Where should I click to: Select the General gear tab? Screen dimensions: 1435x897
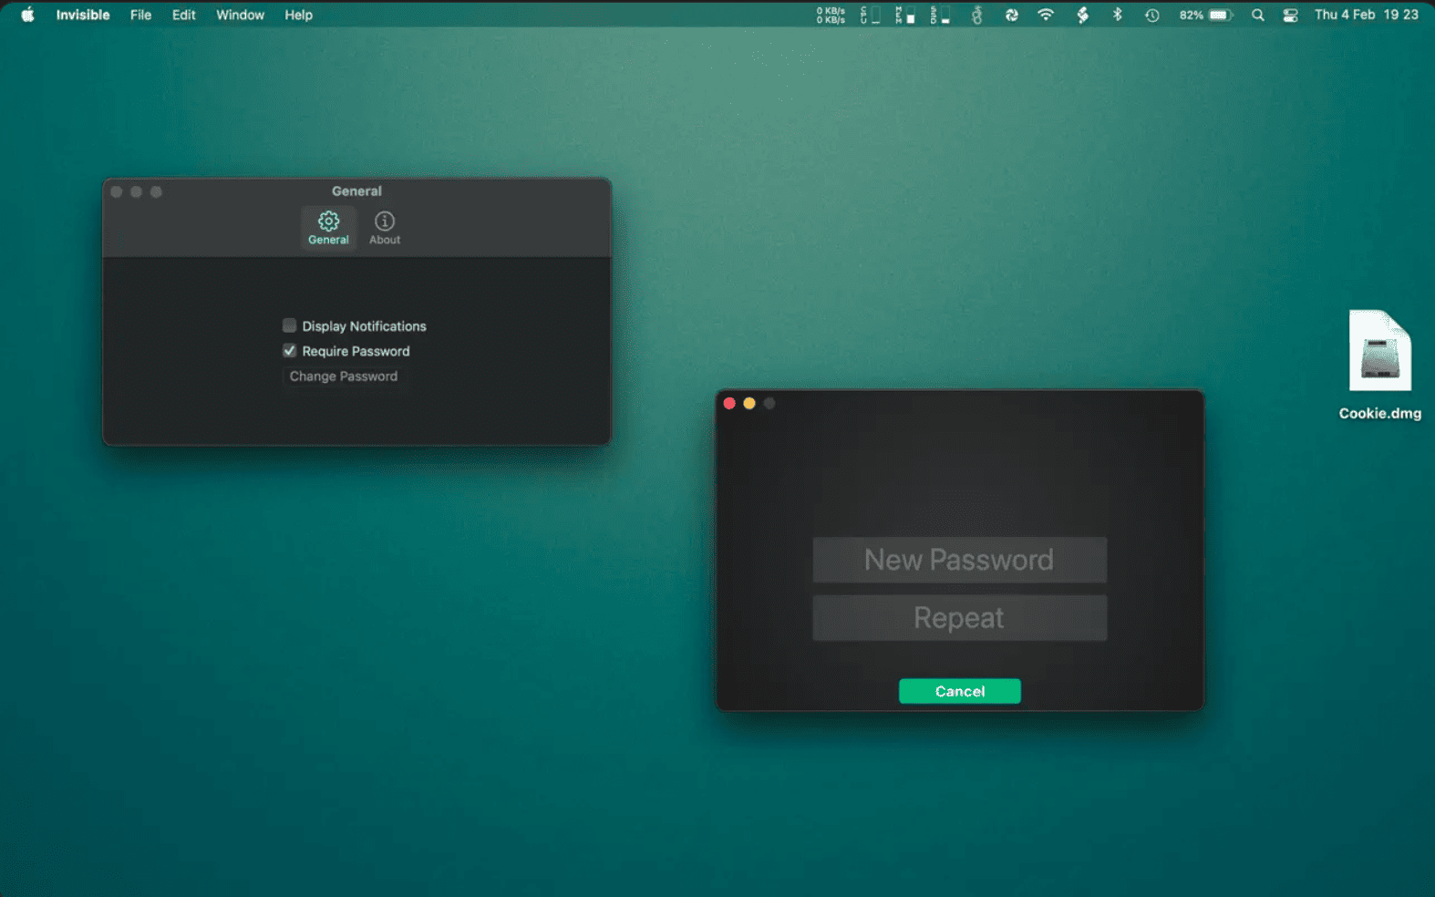(x=328, y=228)
